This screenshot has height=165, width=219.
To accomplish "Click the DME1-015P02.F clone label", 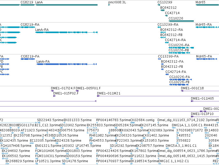I will click(x=66, y=93).
